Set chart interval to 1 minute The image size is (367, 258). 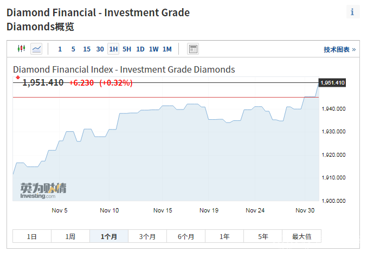tap(60, 49)
